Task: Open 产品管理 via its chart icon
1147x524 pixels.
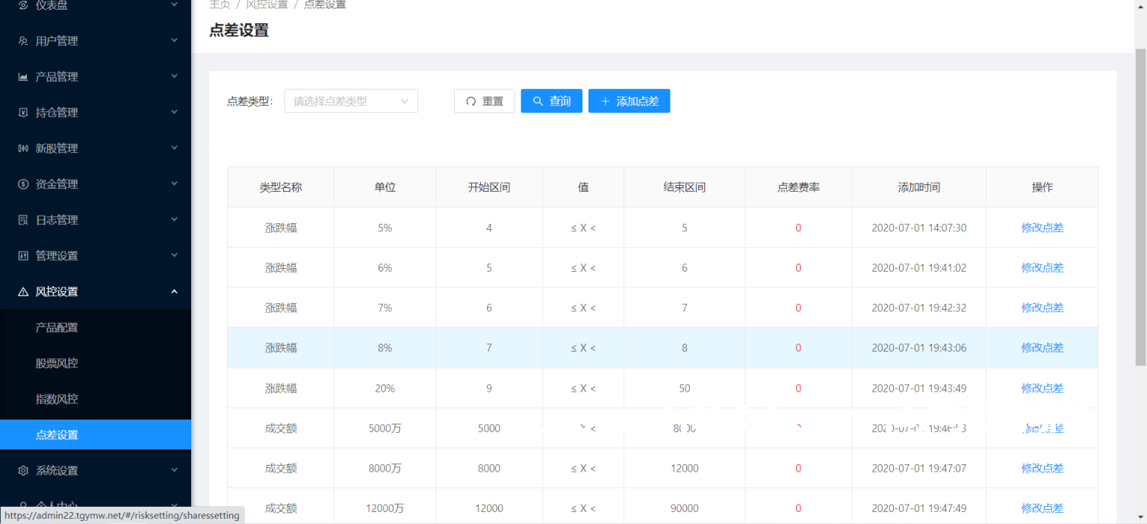Action: pos(21,76)
